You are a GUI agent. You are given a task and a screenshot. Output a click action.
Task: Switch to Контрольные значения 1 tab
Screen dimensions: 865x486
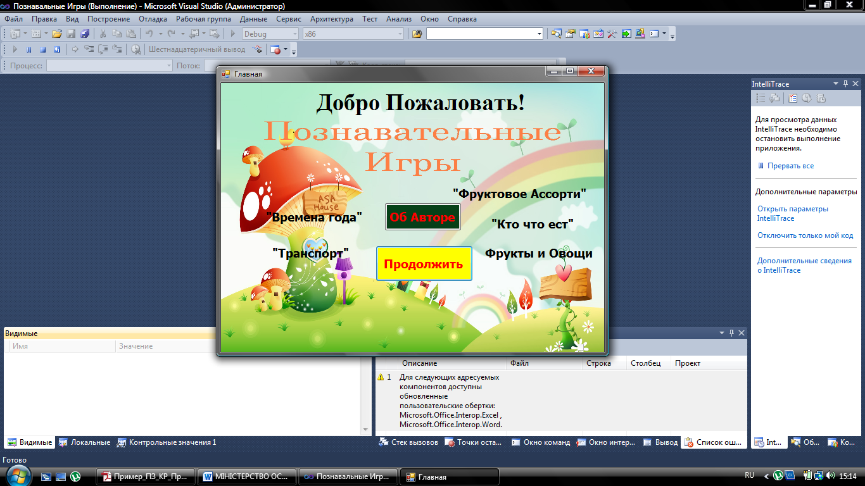(167, 442)
